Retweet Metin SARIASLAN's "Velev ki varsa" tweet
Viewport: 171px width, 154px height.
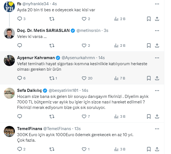[51, 45]
